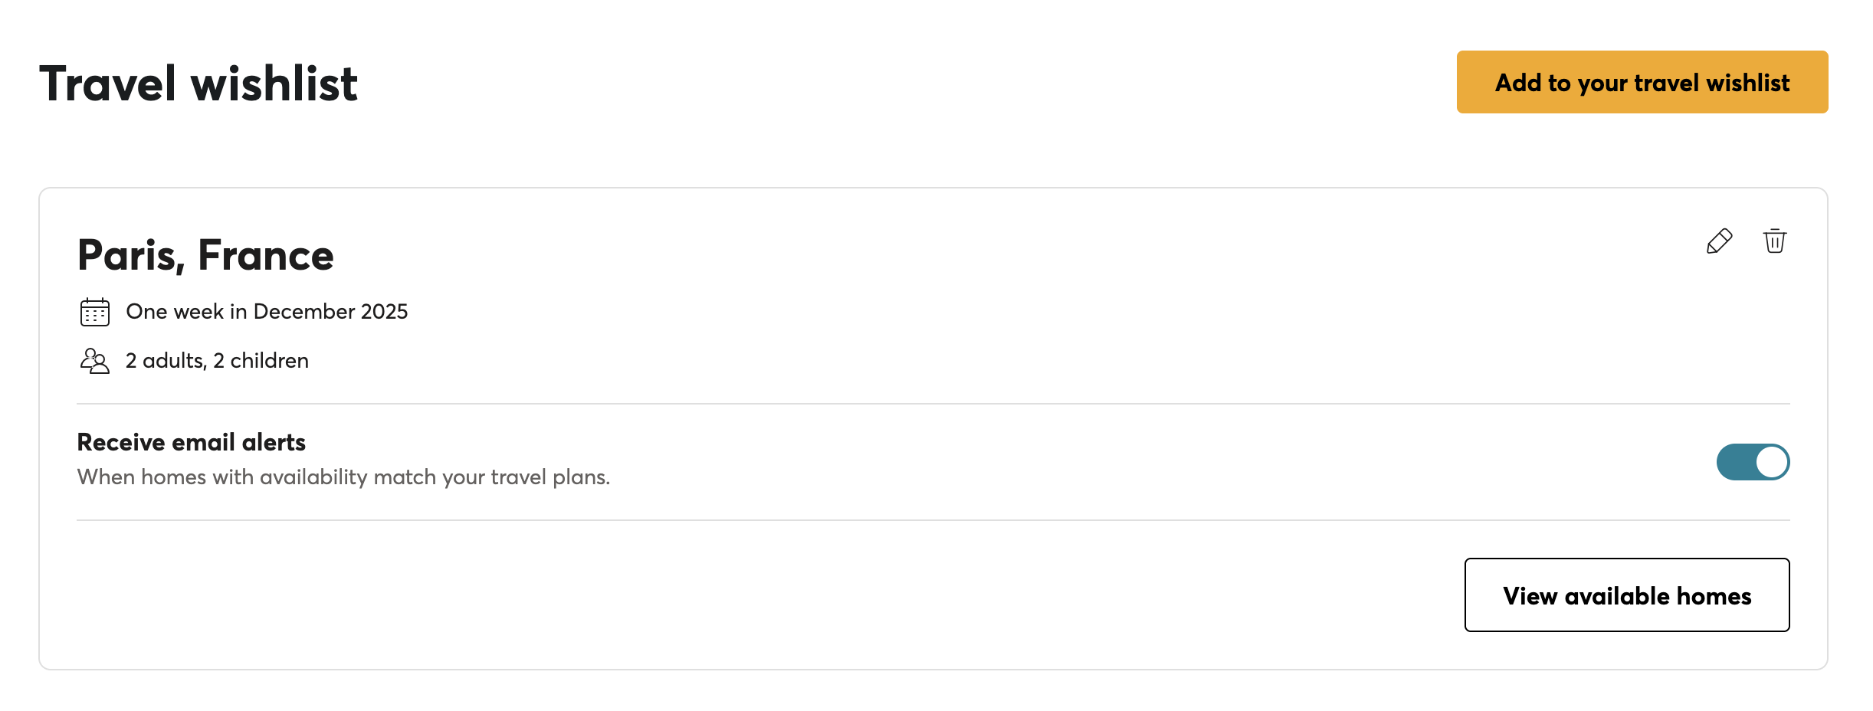Delete Paris wishlist with trash icon
The height and width of the screenshot is (711, 1873).
[1774, 241]
